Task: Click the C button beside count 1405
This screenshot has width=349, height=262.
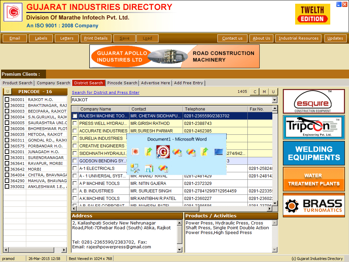Action: coord(255,91)
